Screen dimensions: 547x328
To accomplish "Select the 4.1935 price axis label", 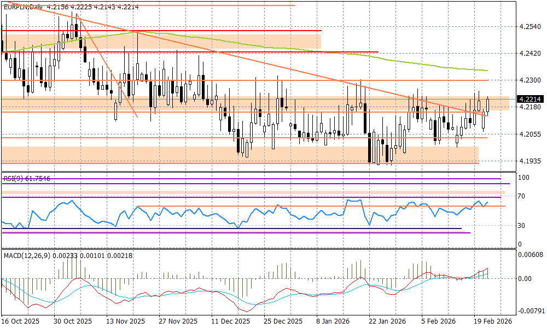I will click(529, 161).
